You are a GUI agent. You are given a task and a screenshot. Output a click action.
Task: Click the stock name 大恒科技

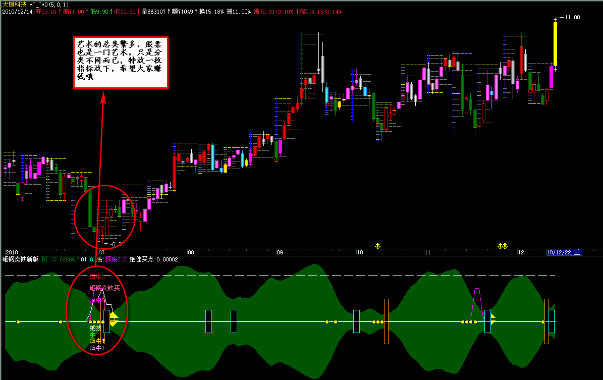[15, 5]
